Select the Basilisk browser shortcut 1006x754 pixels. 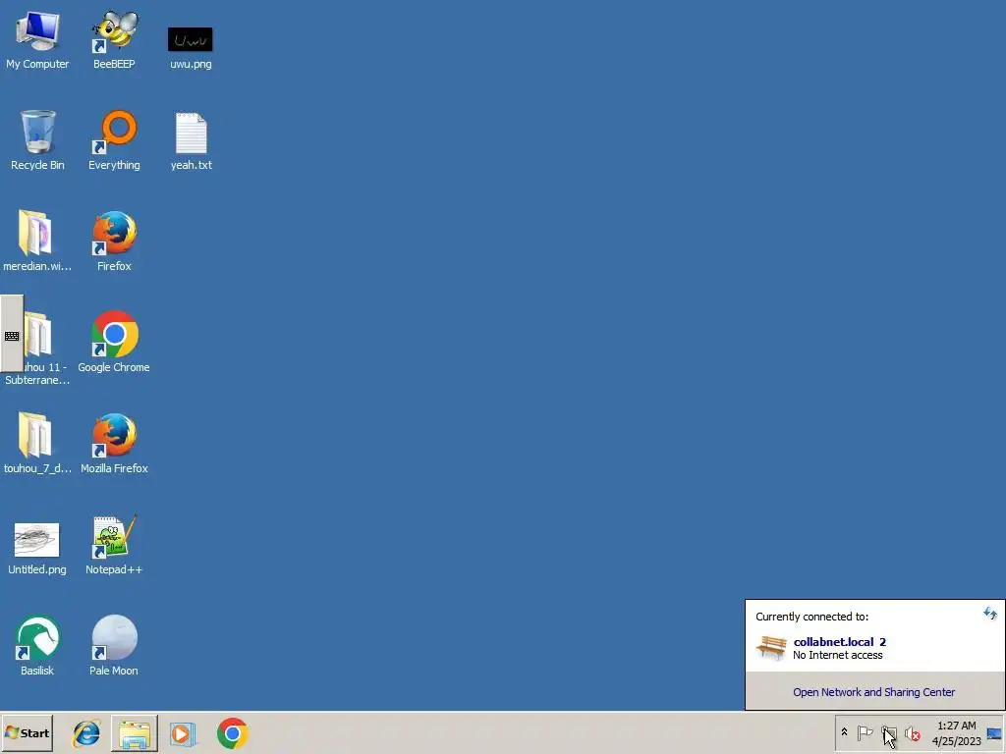(x=37, y=646)
